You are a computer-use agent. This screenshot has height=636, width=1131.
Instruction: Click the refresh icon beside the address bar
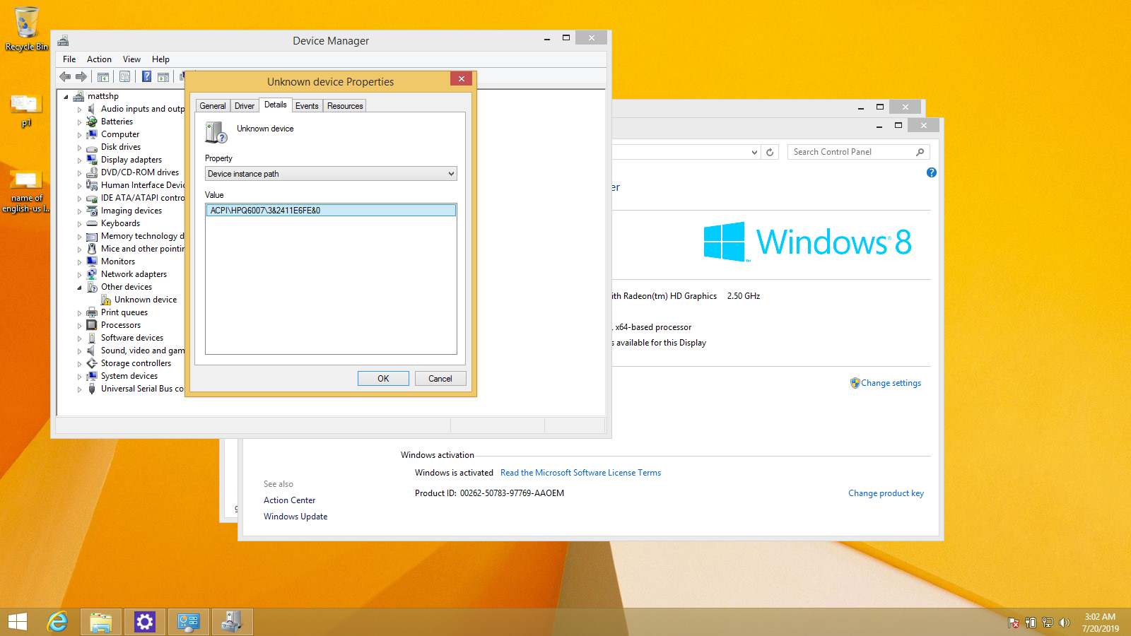point(770,152)
